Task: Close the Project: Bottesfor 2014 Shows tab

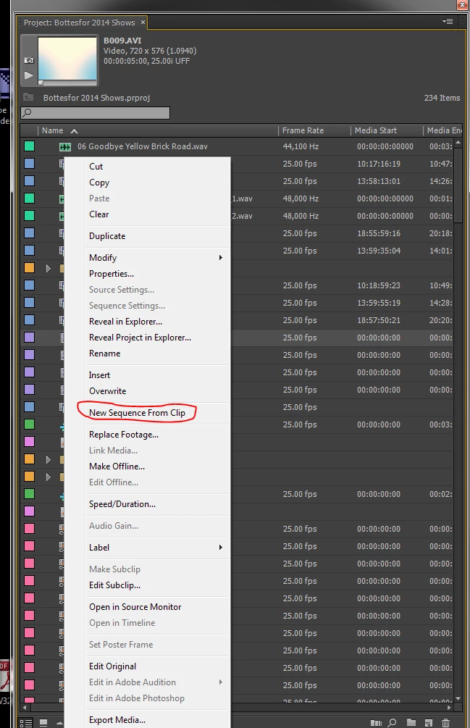Action: coord(143,22)
